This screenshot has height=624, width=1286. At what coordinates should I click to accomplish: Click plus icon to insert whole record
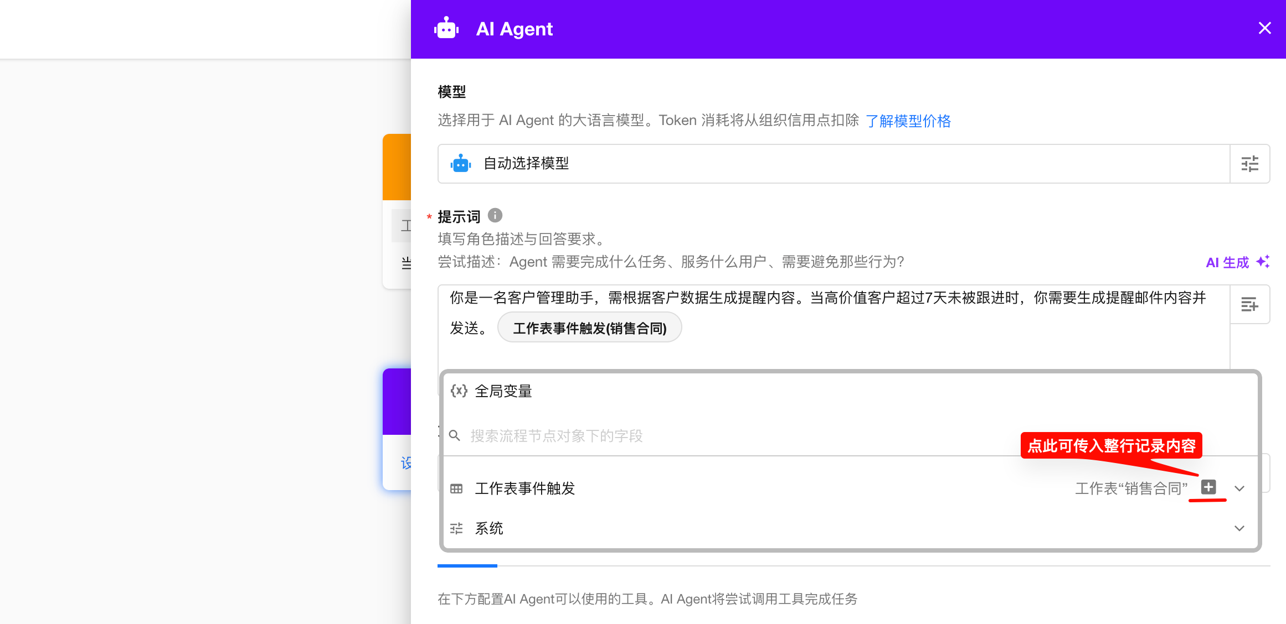point(1208,487)
